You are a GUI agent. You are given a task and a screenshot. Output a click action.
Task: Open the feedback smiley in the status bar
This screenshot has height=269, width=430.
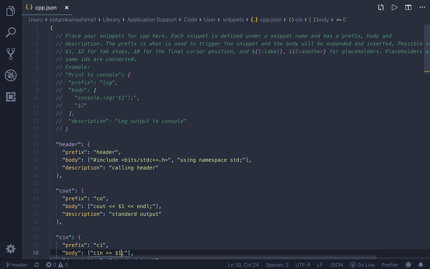pyautogui.click(x=408, y=265)
